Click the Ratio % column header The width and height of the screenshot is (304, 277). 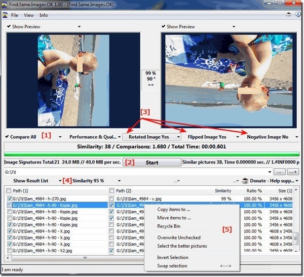coord(249,191)
